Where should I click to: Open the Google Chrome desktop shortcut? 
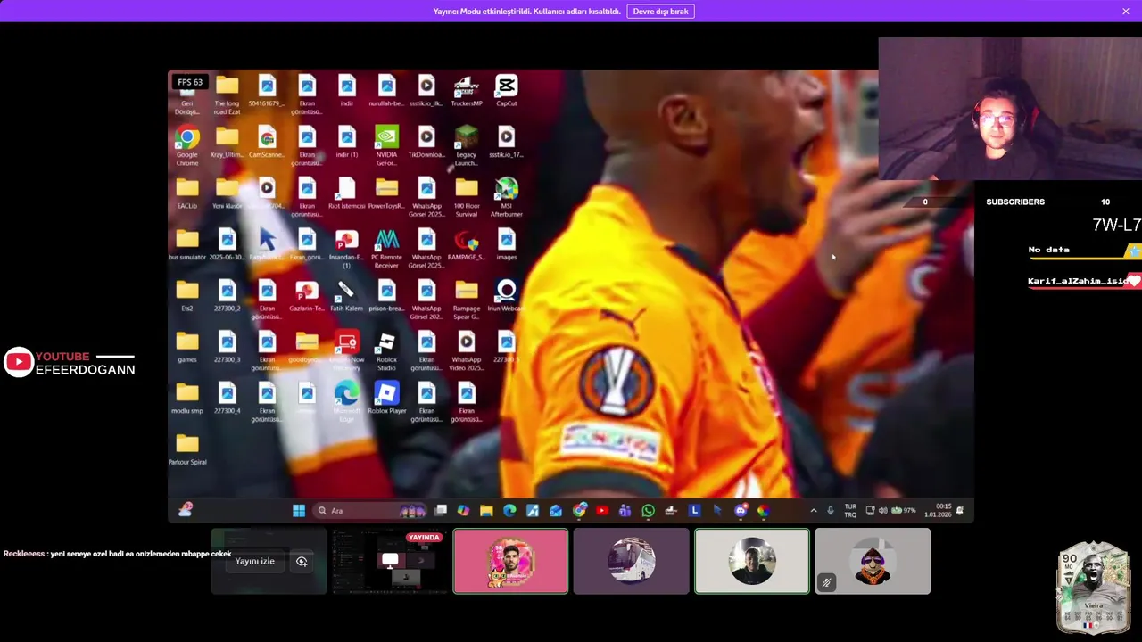point(186,146)
